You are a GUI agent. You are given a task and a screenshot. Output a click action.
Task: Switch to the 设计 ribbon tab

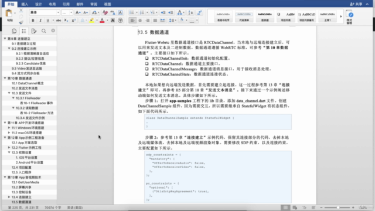[39, 4]
